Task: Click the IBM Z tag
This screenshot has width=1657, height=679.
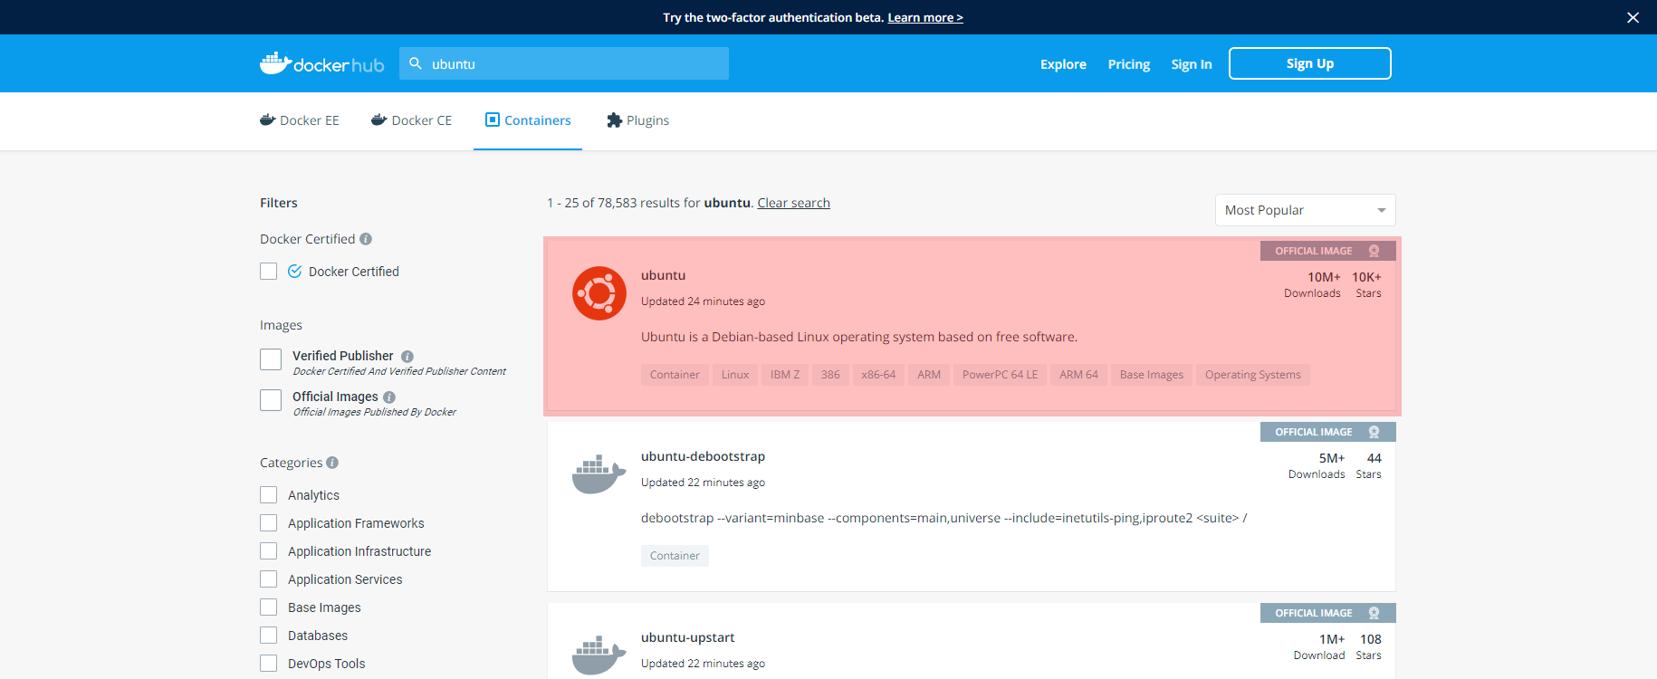Action: click(785, 375)
